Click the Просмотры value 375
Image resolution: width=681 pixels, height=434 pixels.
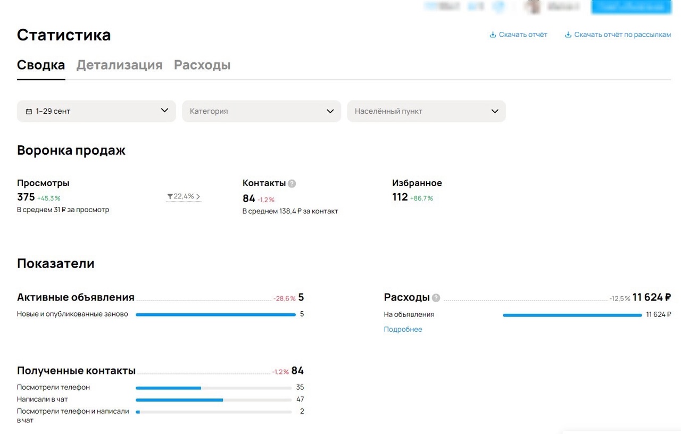click(x=26, y=197)
